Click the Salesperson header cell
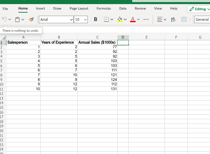This screenshot has height=154, width=210. [x=24, y=42]
